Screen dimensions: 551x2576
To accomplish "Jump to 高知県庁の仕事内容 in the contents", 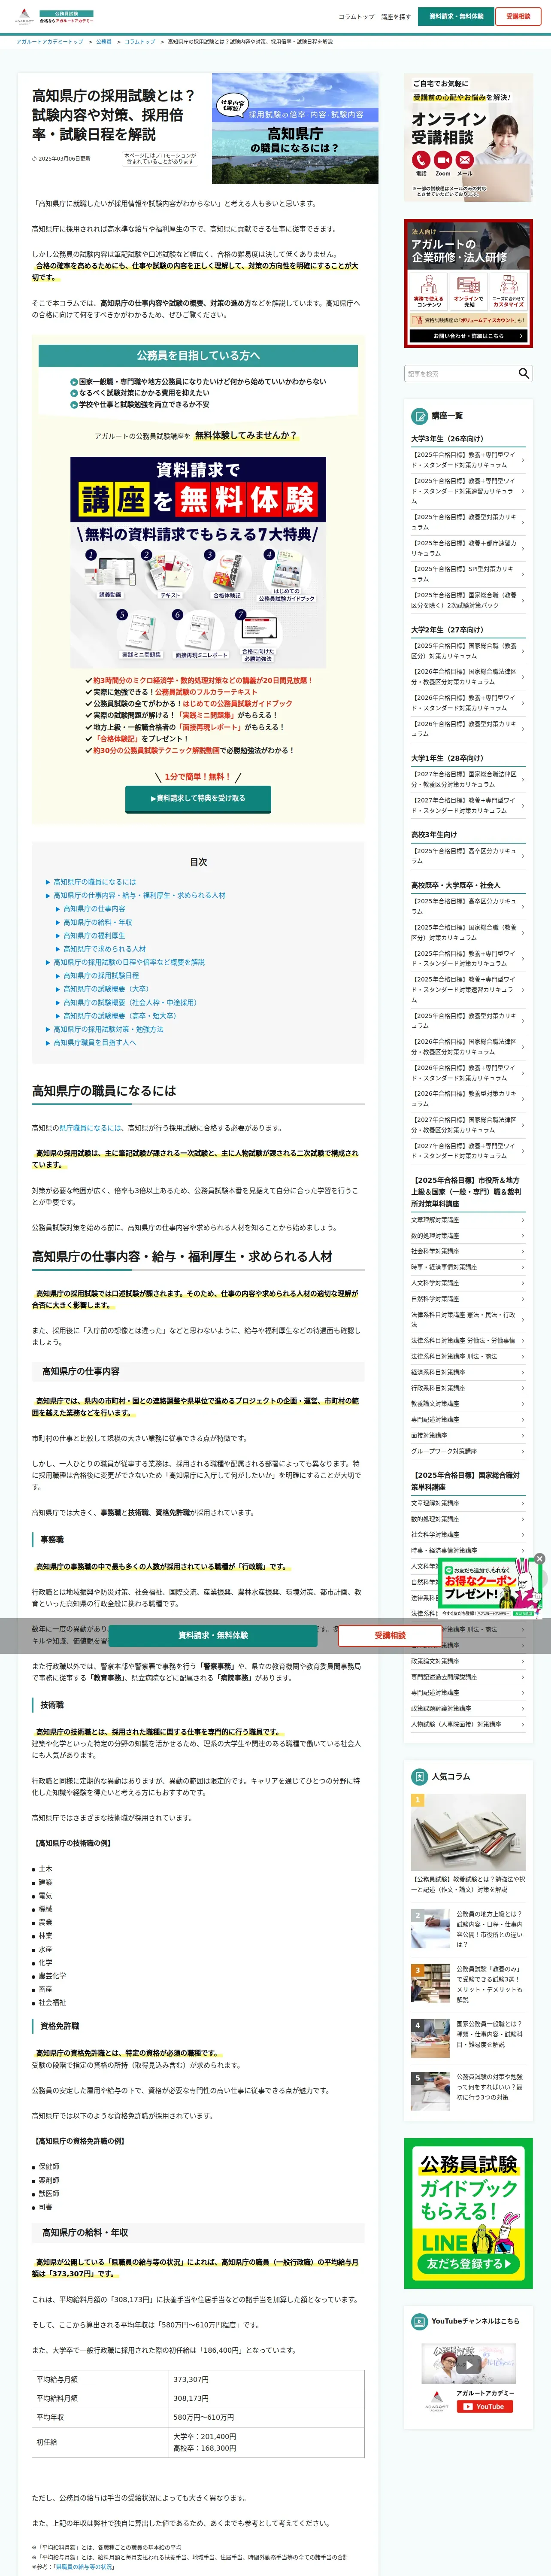I will coord(94,909).
